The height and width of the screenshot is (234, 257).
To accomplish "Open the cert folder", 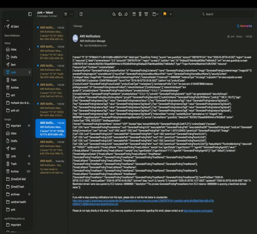I will click(x=18, y=95).
